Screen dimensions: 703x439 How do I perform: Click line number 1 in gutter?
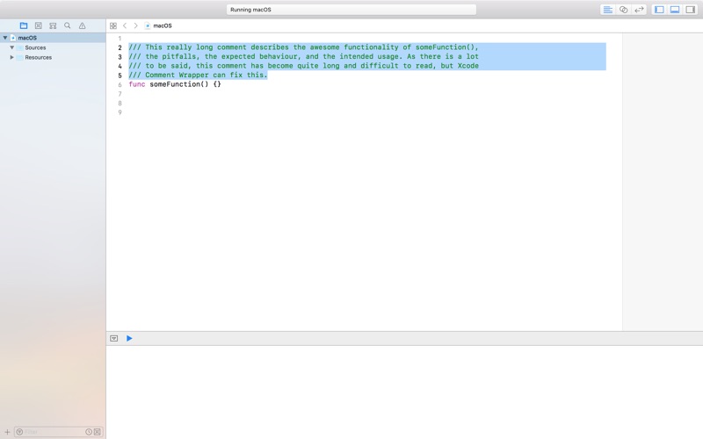click(120, 39)
